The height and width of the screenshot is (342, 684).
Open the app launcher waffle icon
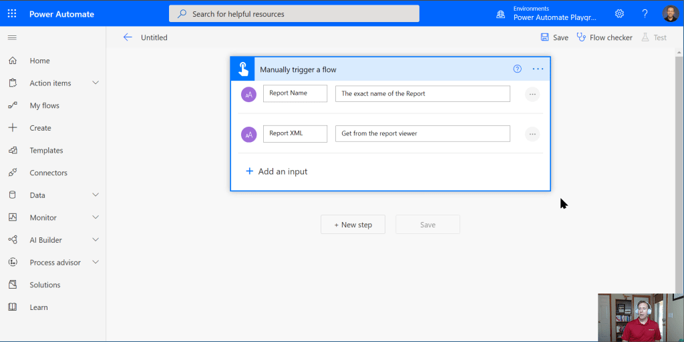[x=12, y=13]
